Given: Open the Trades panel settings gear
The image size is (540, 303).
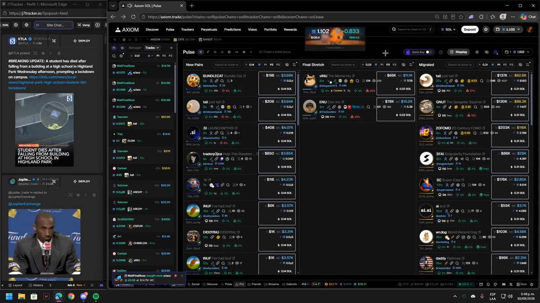Looking at the screenshot, I should coord(121,56).
